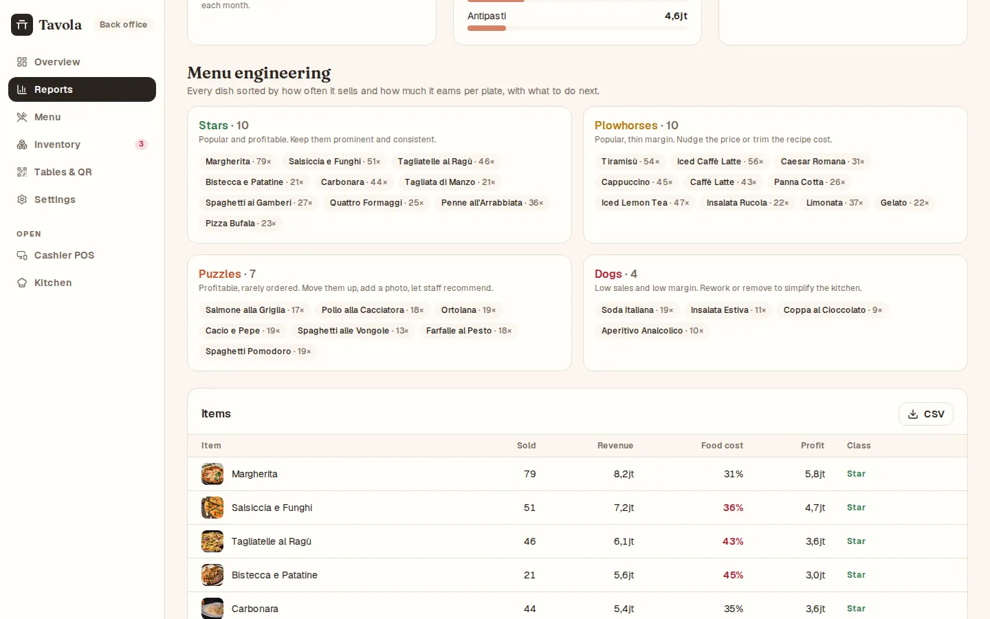Click the Bistecca e Patatine thumbnail

212,575
